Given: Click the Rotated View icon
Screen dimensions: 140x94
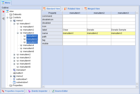Looking at the screenshot, I should click(66, 9).
